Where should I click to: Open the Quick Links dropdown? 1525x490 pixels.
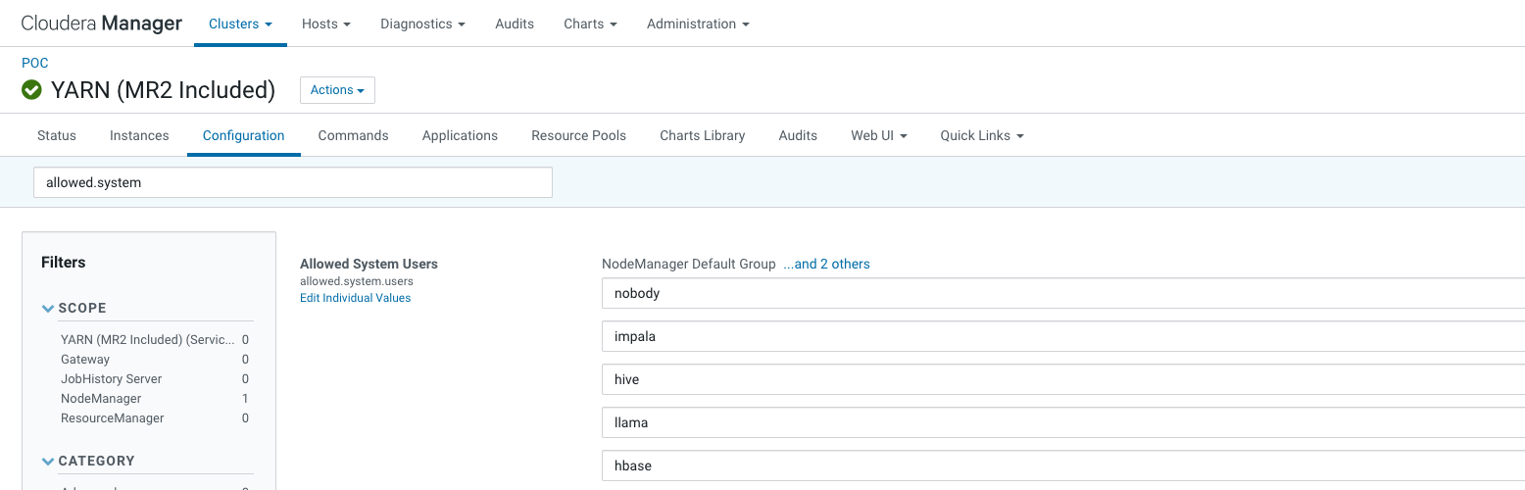click(982, 135)
